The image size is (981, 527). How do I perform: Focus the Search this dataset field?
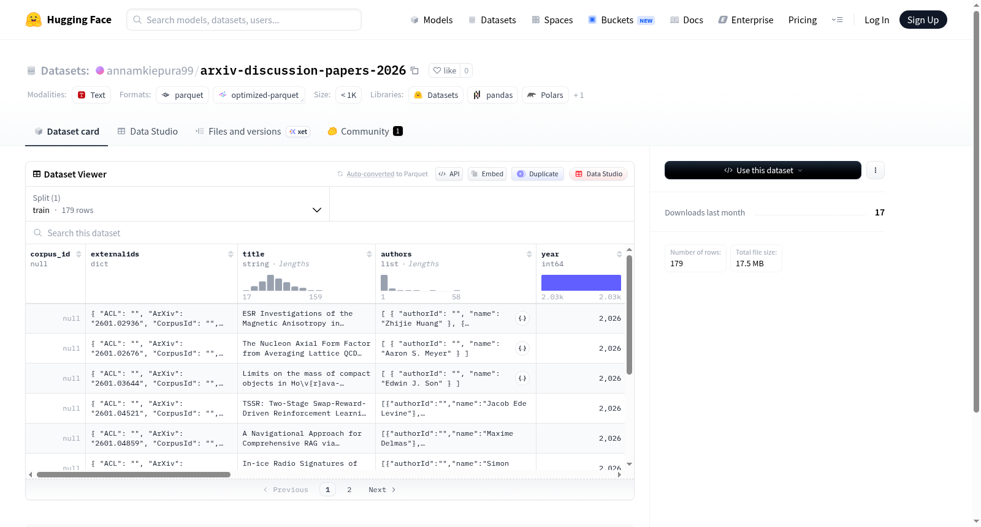click(330, 233)
